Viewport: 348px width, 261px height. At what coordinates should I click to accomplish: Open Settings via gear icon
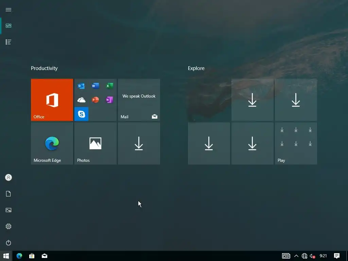(8, 226)
